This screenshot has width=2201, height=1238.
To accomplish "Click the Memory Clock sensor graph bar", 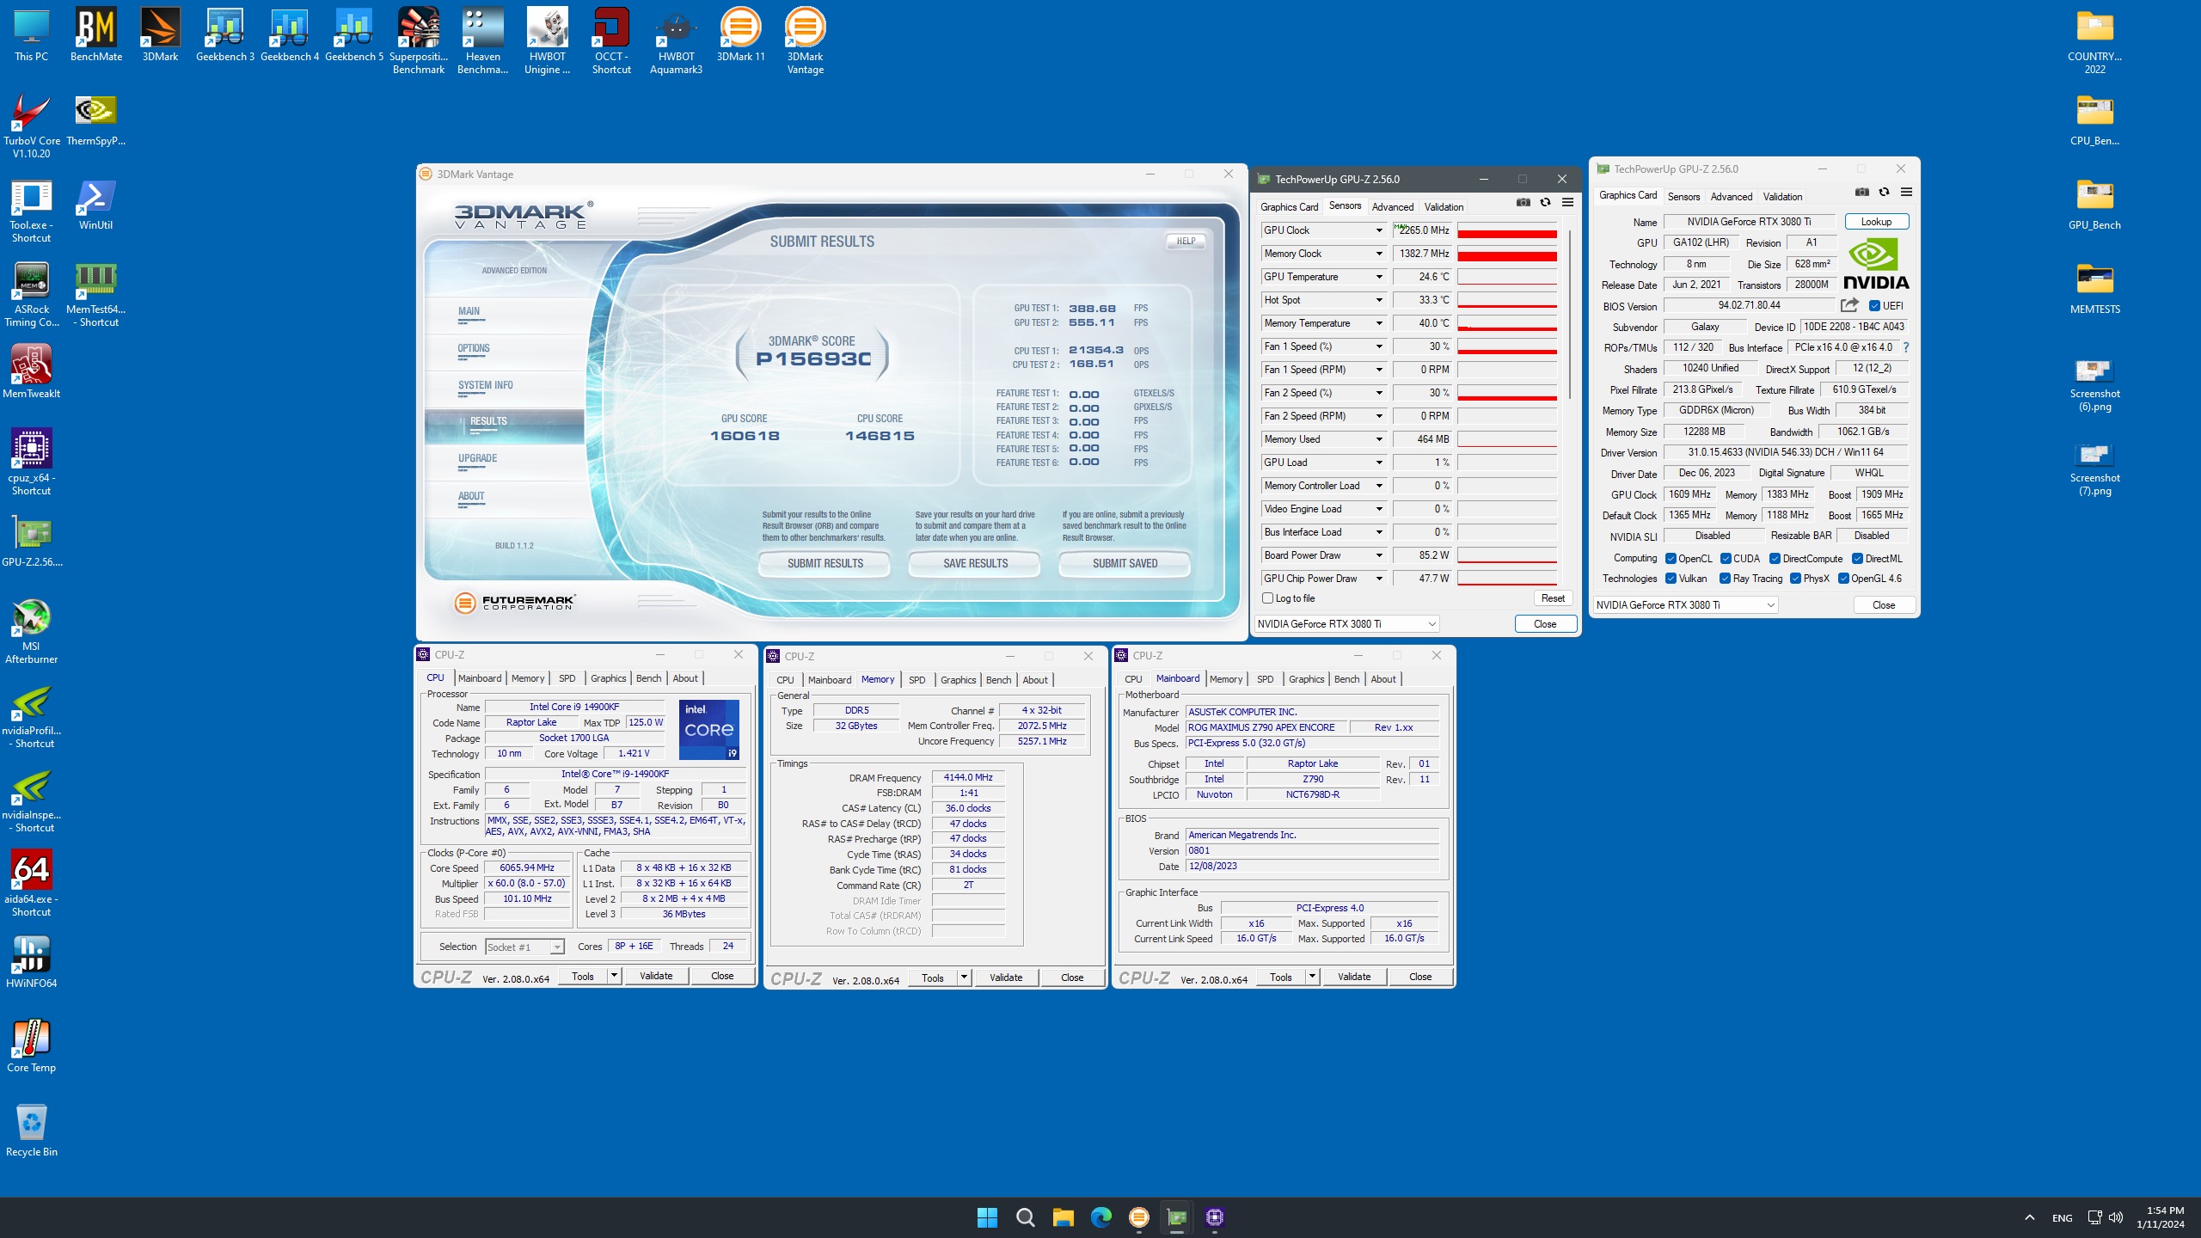I will [x=1507, y=254].
